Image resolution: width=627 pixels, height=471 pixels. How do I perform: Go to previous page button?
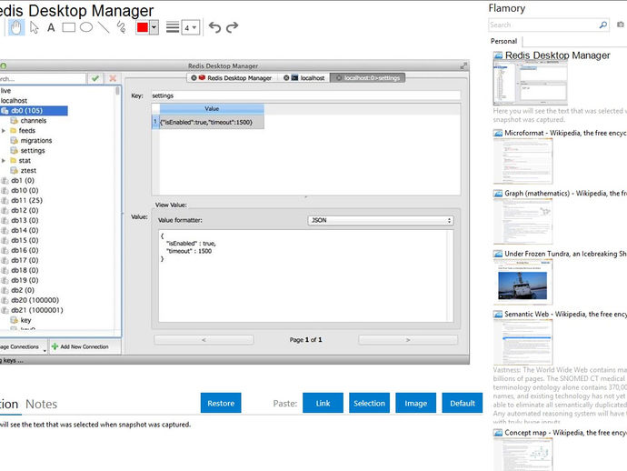tap(204, 340)
